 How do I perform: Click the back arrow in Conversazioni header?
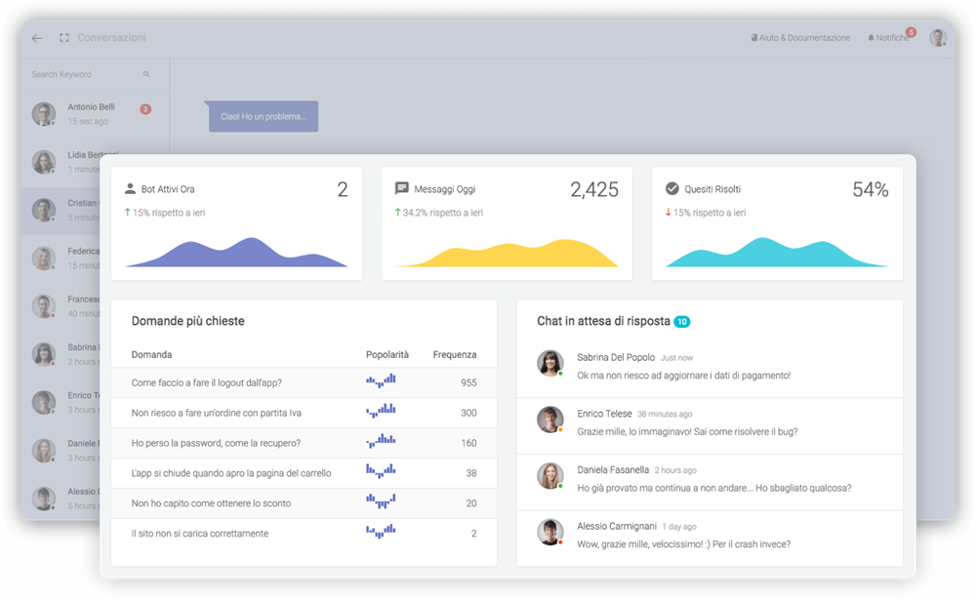(37, 38)
